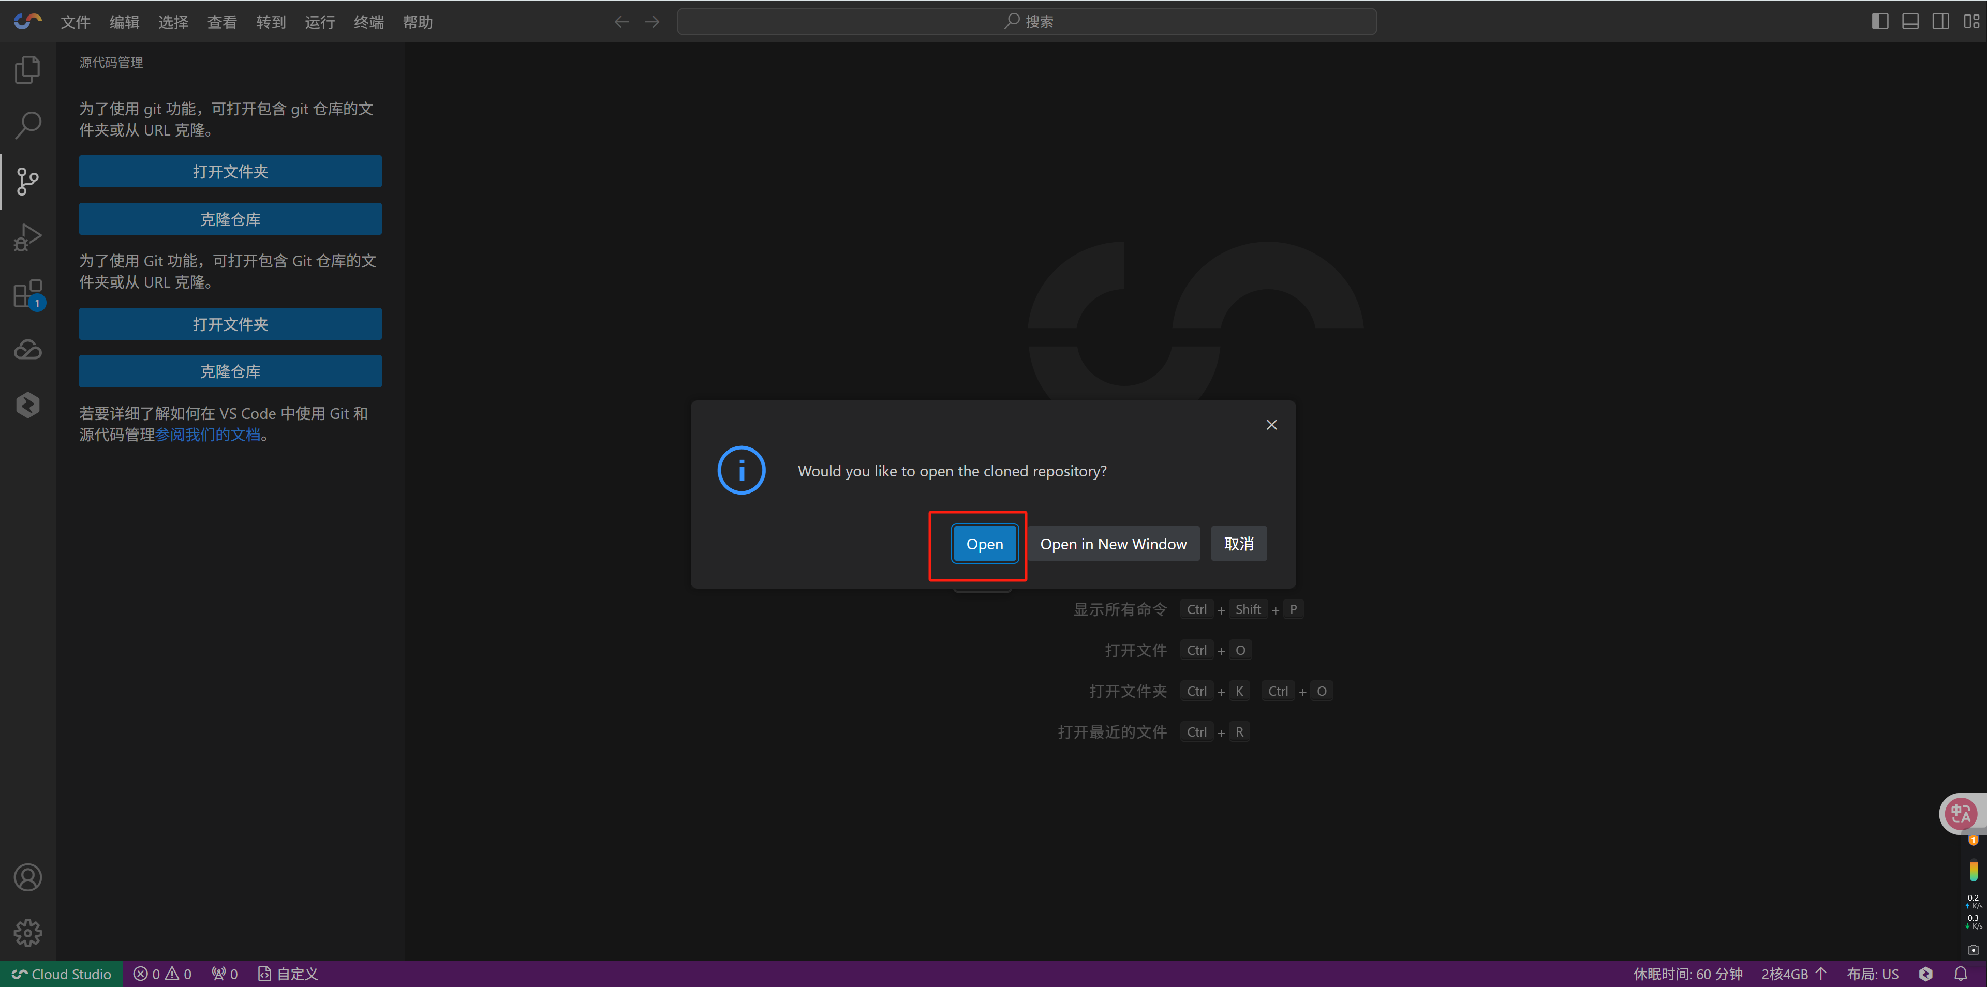Expand the 2核4GB spec upgrade item
Image resolution: width=1987 pixels, height=987 pixels.
pyautogui.click(x=1793, y=974)
